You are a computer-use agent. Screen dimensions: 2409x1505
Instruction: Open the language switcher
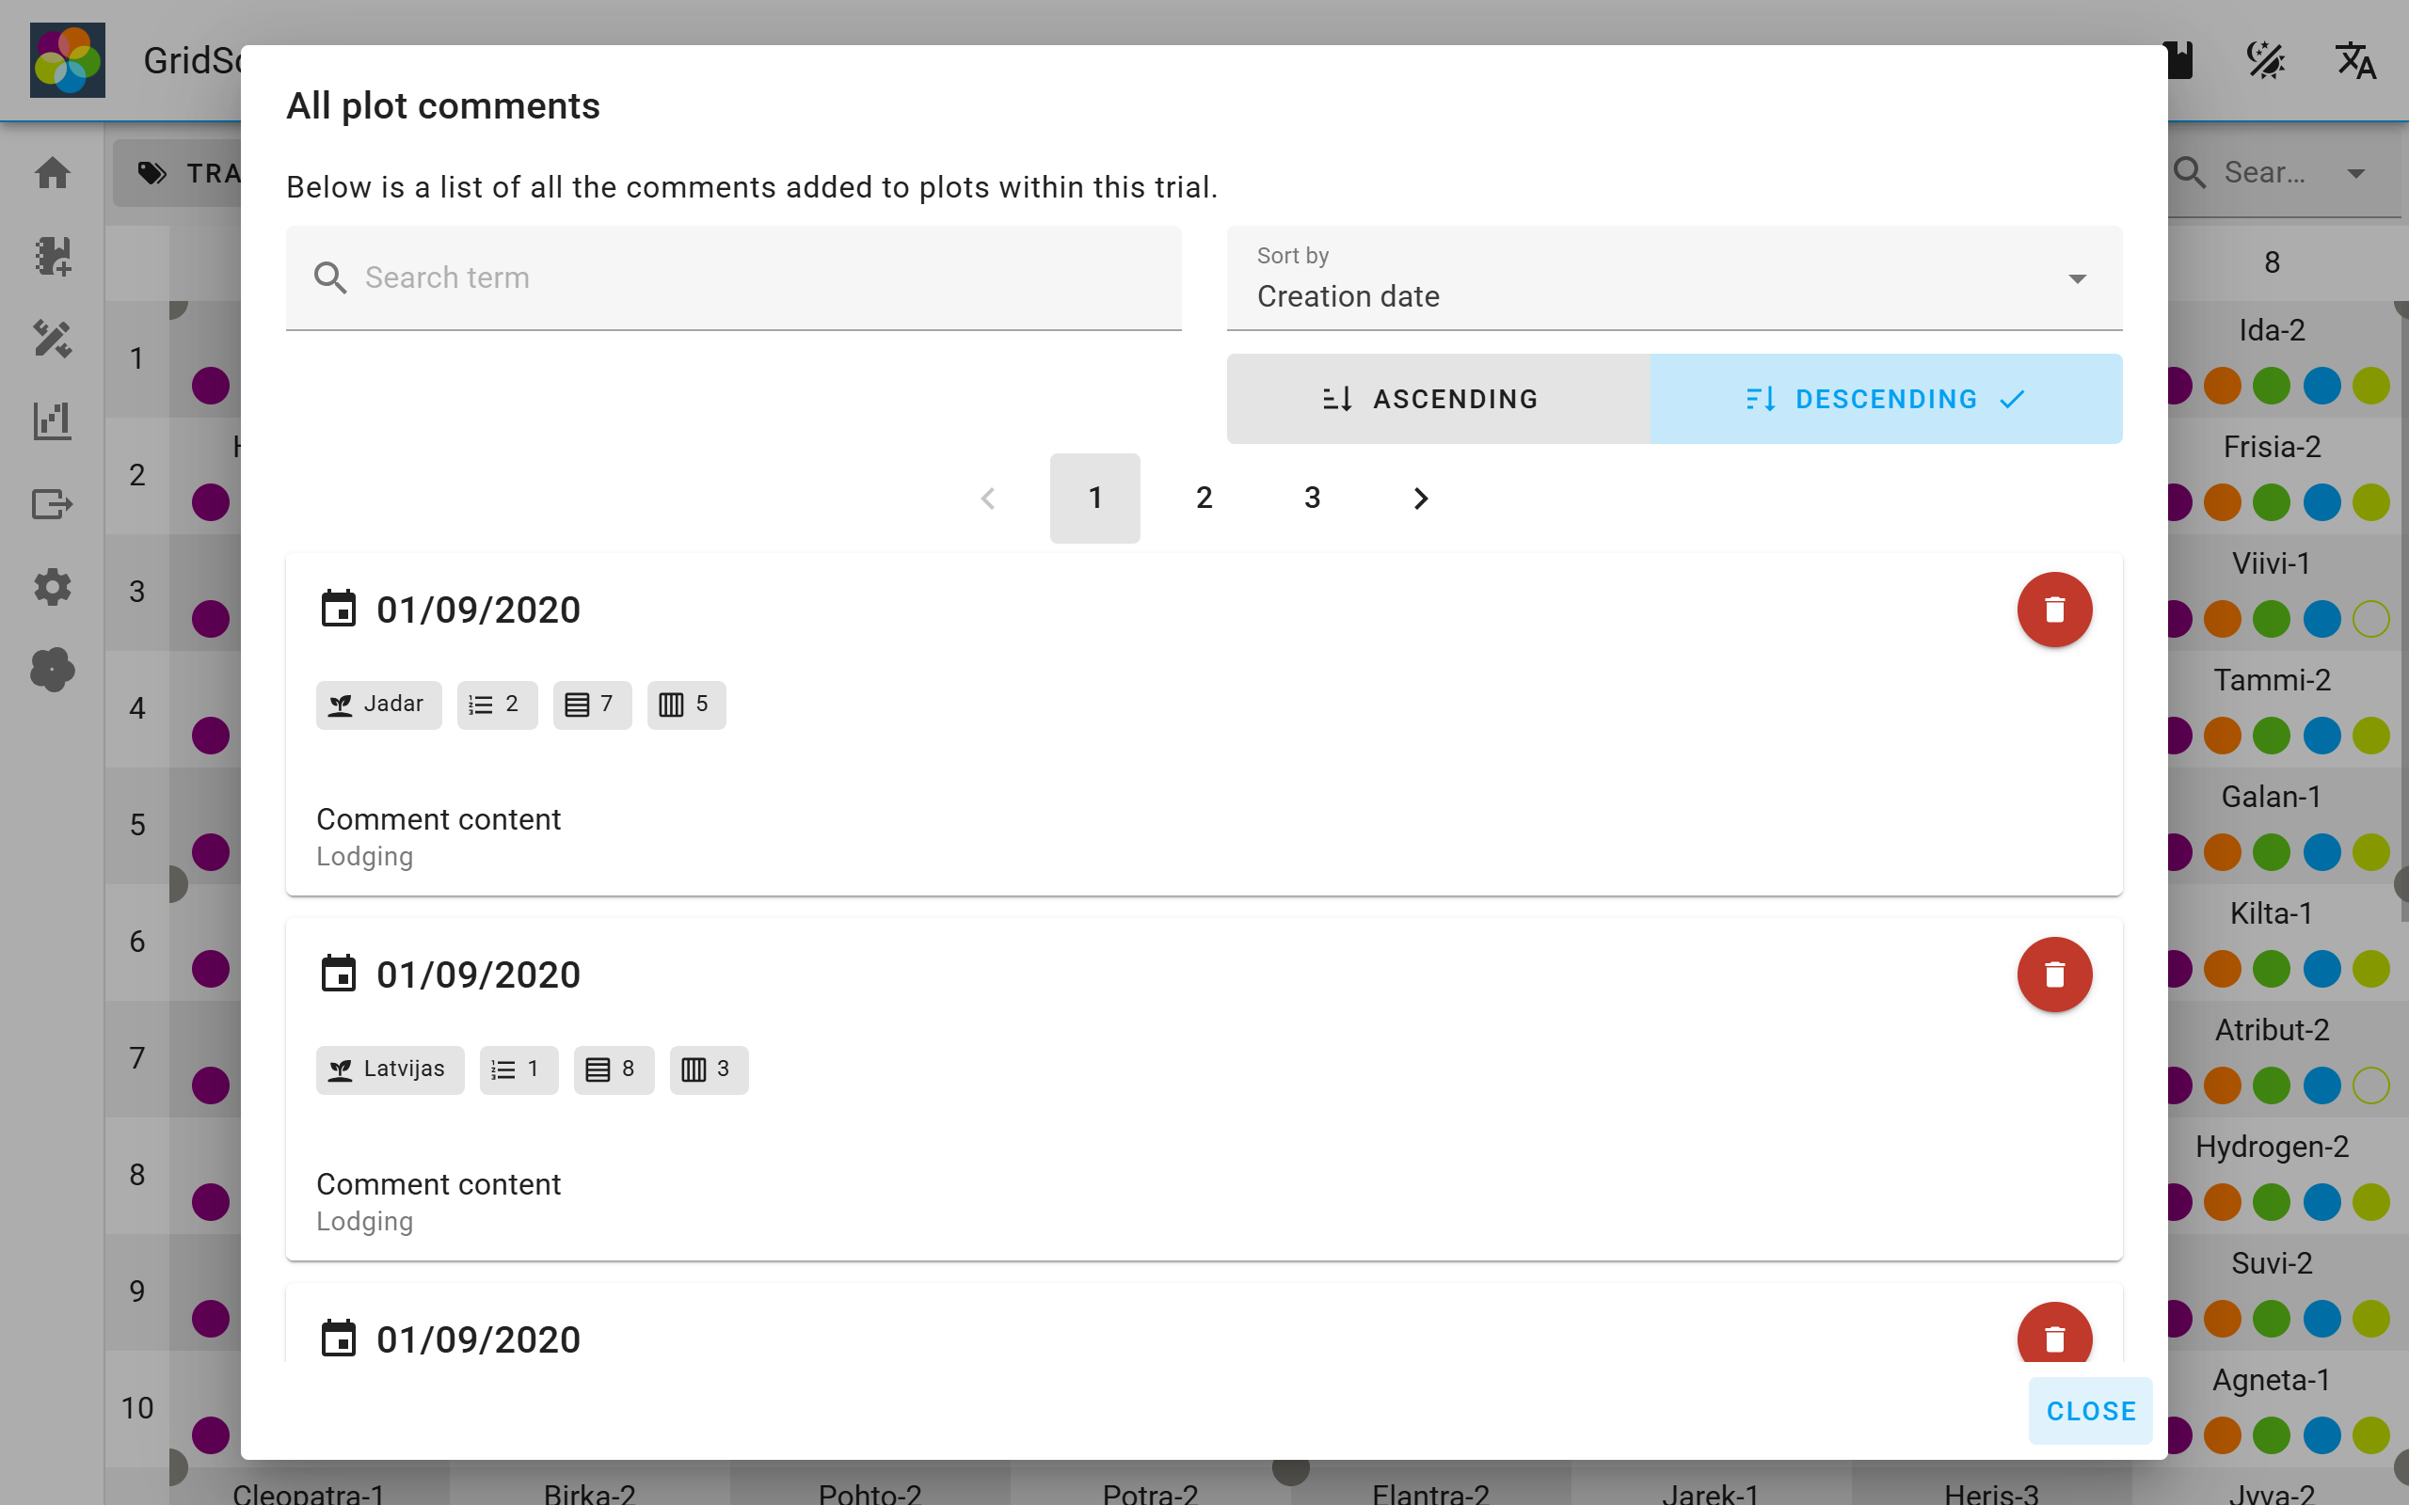[x=2355, y=62]
